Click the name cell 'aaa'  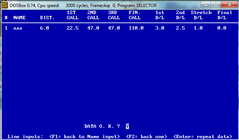18,28
